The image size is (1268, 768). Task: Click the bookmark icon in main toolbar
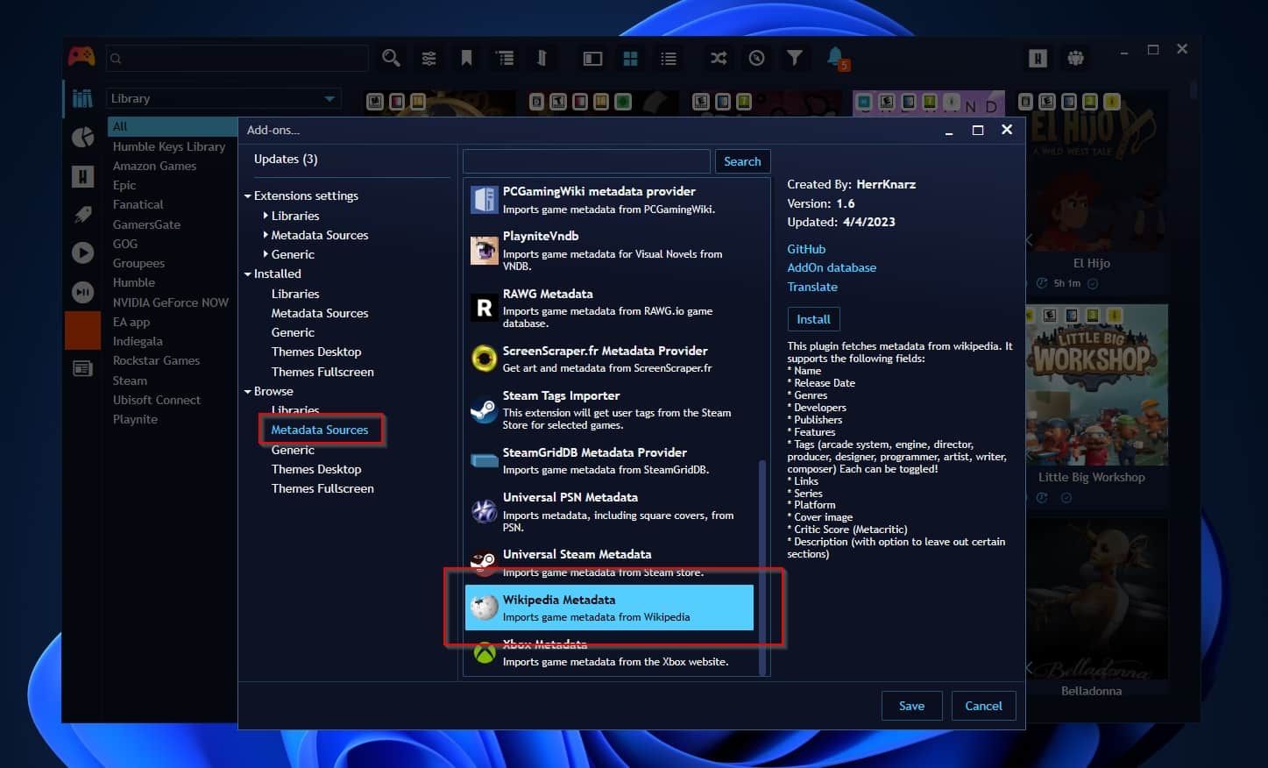click(x=466, y=58)
